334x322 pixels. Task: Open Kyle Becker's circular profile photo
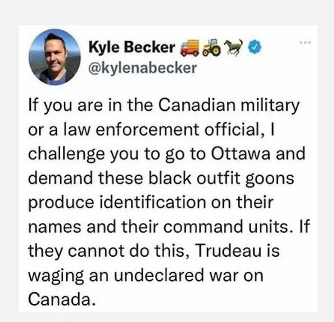(x=55, y=57)
